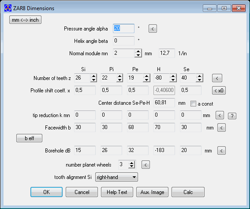Open the '?' help for tip reduction
250x209 pixels.
tap(232, 116)
